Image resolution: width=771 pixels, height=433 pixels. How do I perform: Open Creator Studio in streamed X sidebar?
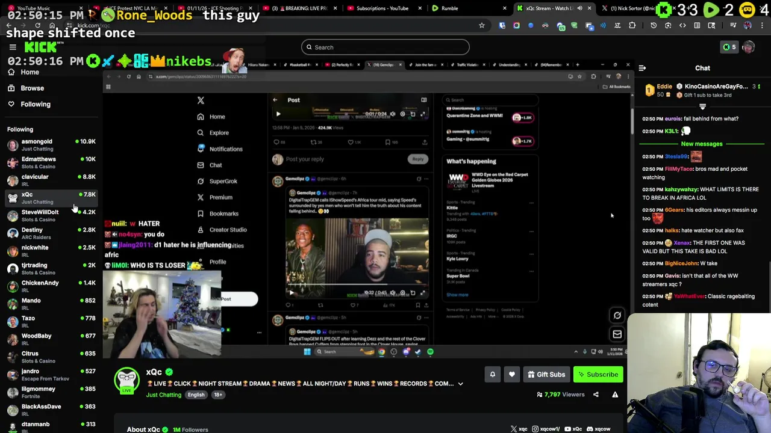pyautogui.click(x=222, y=230)
